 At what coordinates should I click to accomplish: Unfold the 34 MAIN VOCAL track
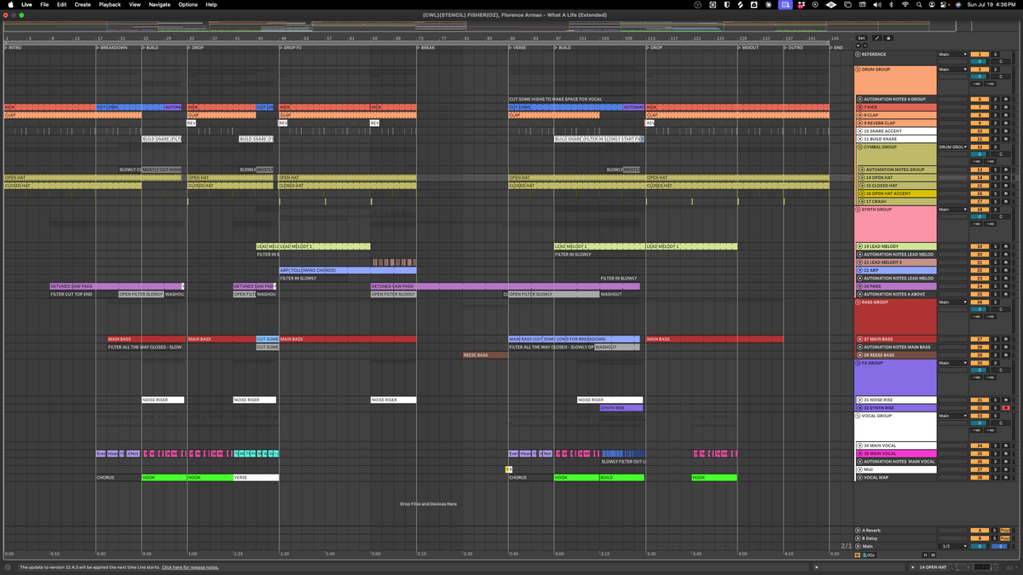860,446
